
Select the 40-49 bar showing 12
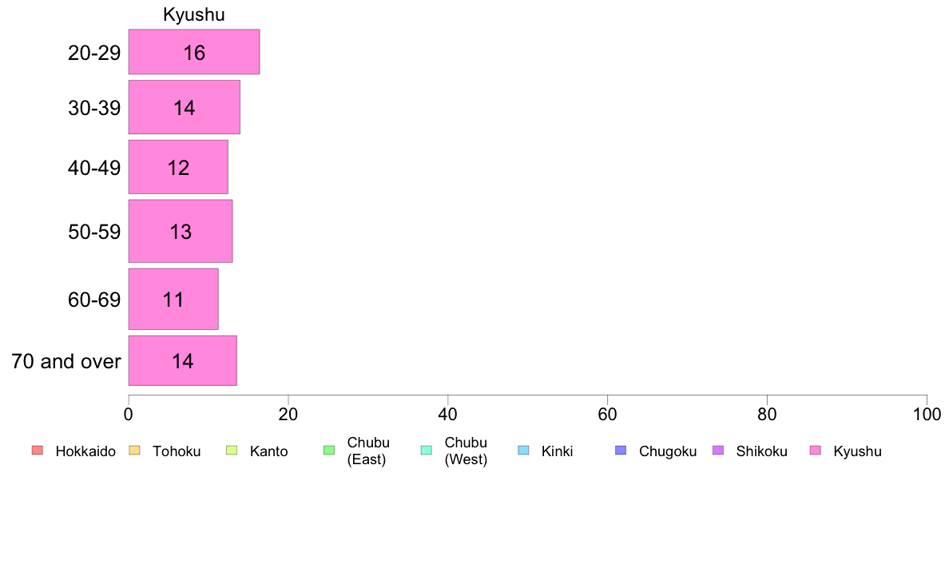click(178, 167)
